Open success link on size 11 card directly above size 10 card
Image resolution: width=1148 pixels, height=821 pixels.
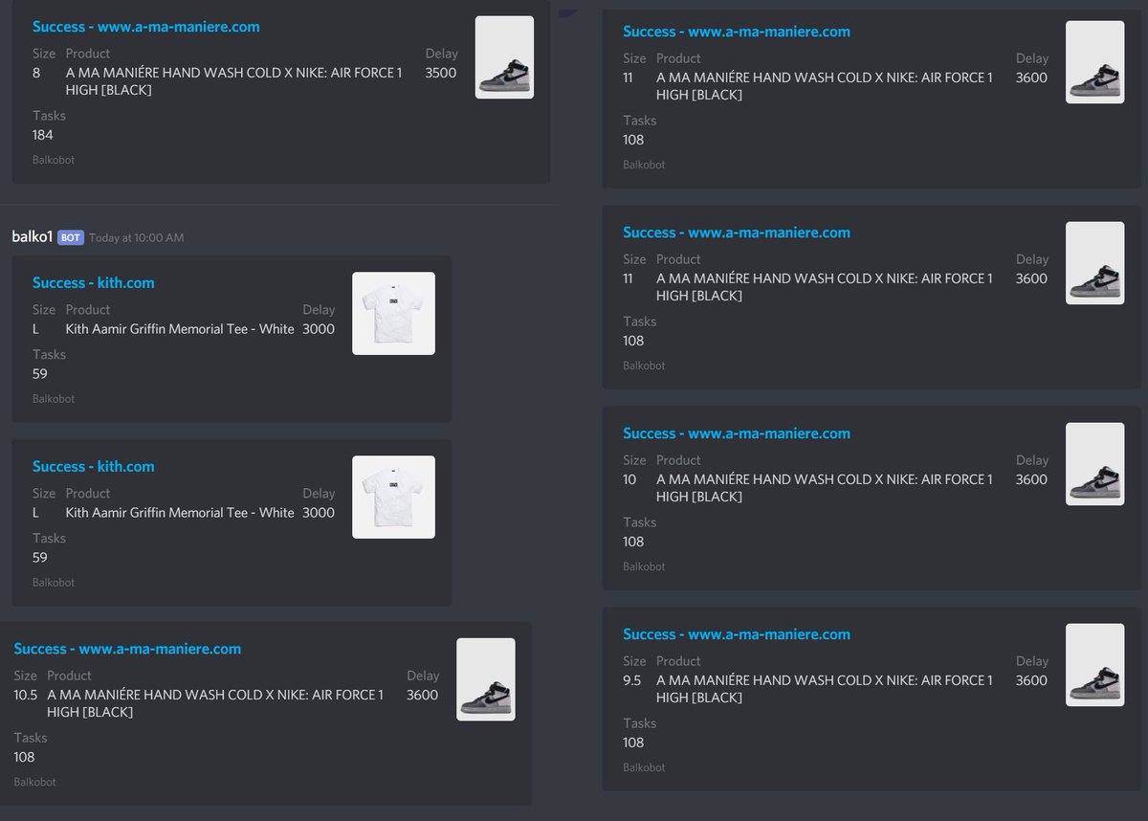click(737, 233)
